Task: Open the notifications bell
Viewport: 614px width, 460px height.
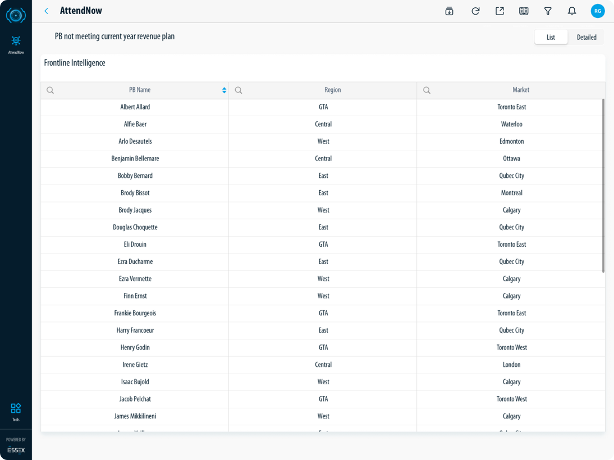Action: pyautogui.click(x=572, y=11)
